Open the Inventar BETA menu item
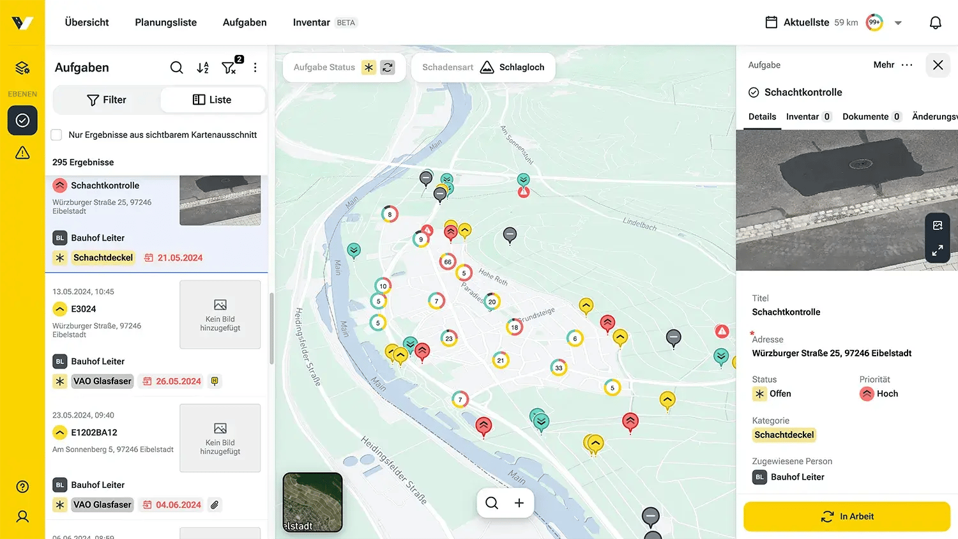 coord(324,22)
